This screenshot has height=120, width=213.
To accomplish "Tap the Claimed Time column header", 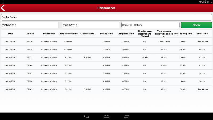I will pos(87,34).
